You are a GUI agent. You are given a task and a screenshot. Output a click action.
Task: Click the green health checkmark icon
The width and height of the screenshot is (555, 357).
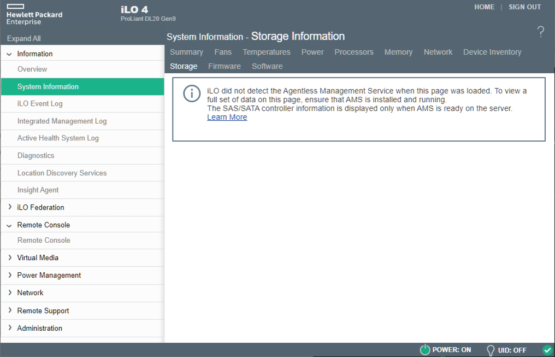click(547, 350)
